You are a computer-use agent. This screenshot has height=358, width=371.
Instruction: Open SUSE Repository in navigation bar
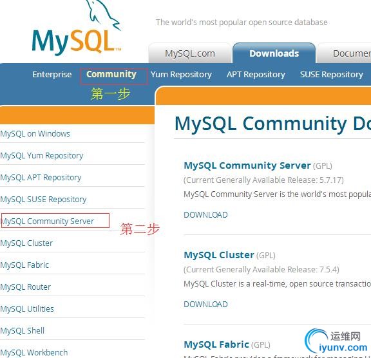(x=331, y=75)
